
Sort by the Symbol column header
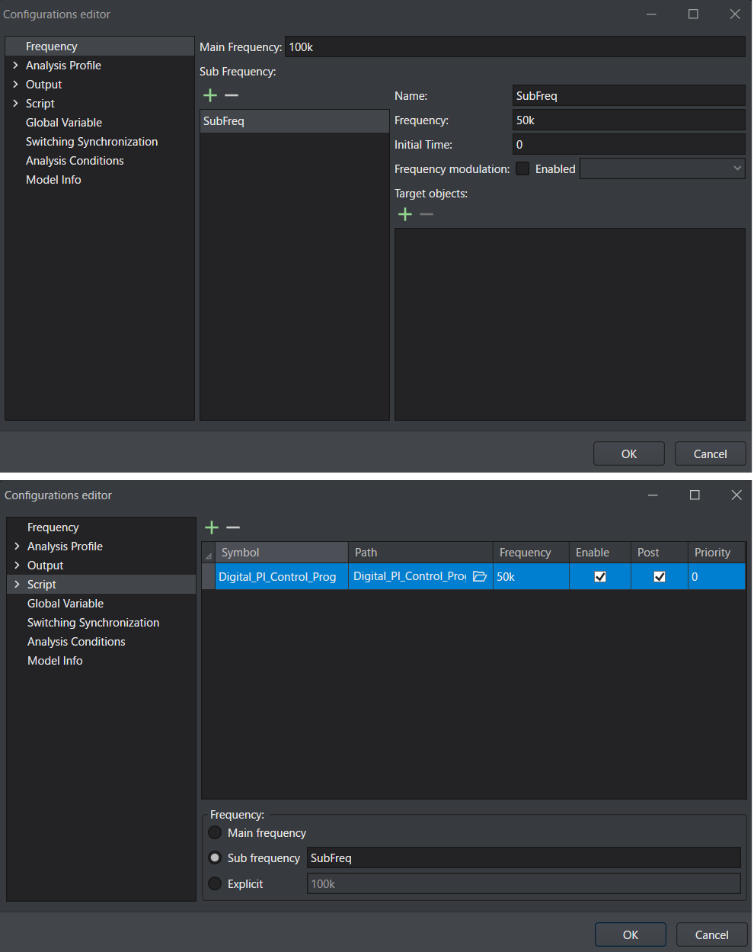(x=282, y=553)
